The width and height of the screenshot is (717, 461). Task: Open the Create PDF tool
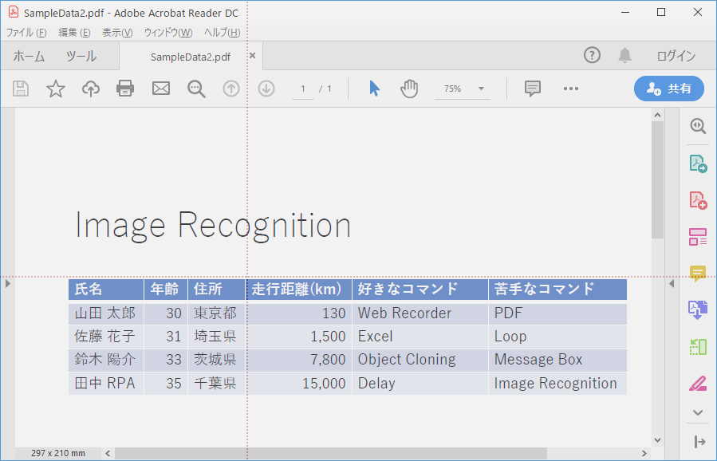(x=698, y=200)
